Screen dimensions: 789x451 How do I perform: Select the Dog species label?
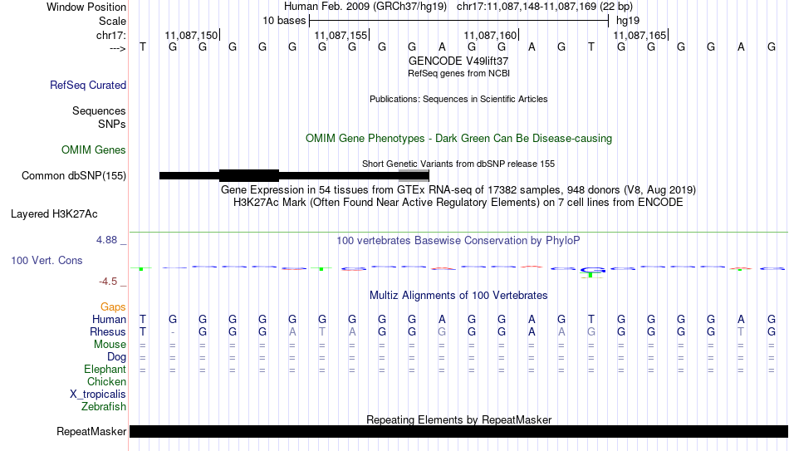[116, 357]
